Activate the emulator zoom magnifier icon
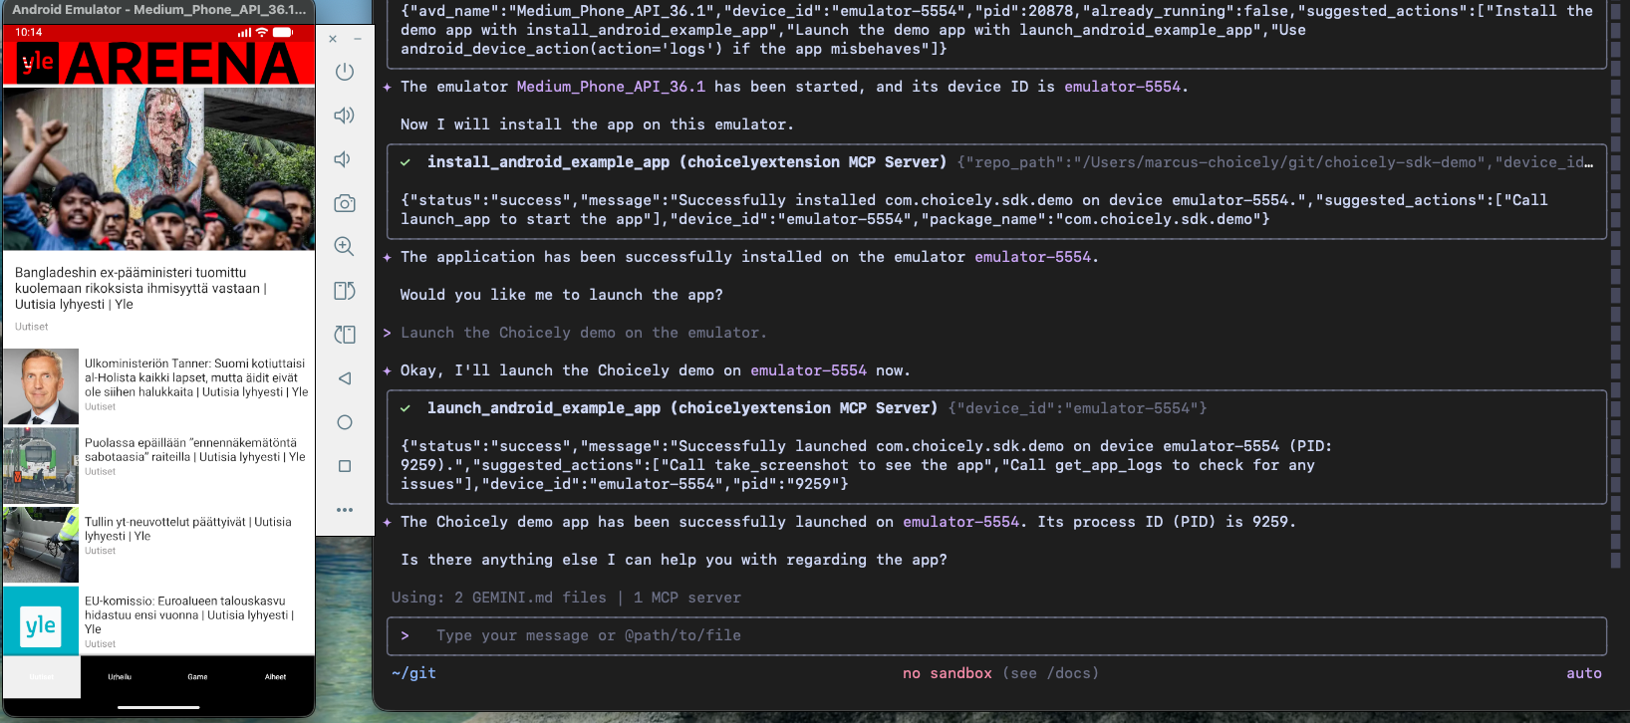This screenshot has width=1630, height=723. click(x=345, y=247)
